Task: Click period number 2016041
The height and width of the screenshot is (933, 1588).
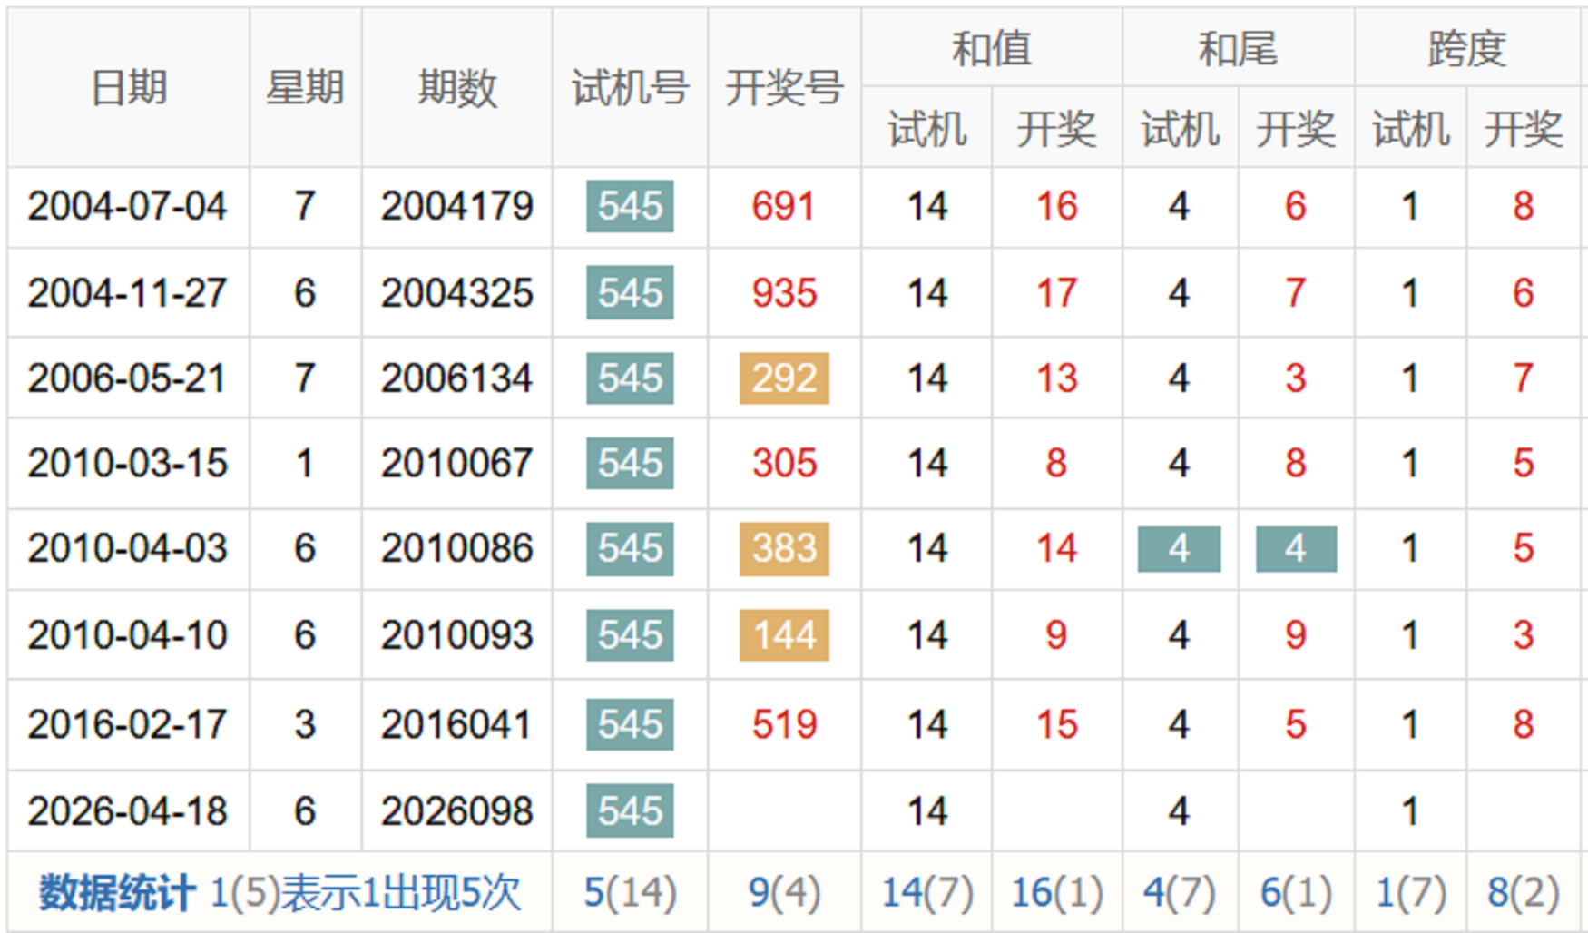Action: coord(456,724)
